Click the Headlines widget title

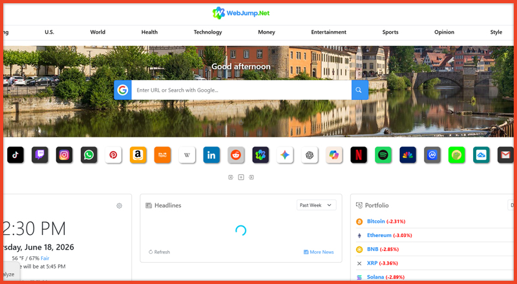click(x=168, y=205)
